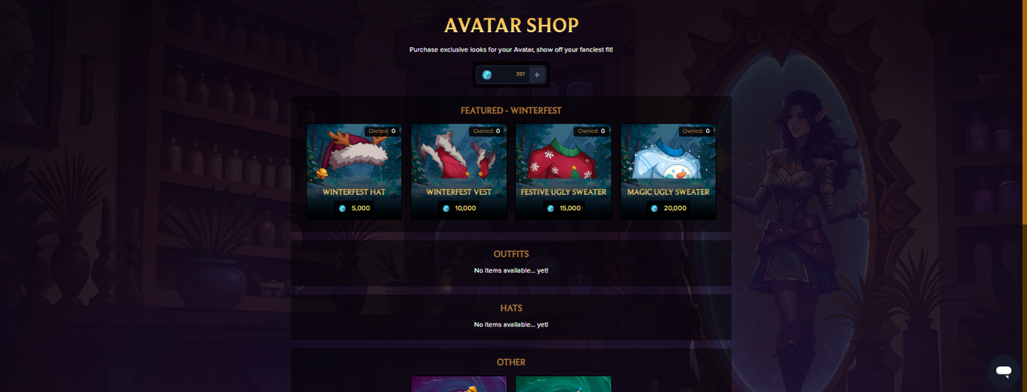
Task: Buy Winterfest Vest for 10,000 gems
Action: click(x=459, y=208)
